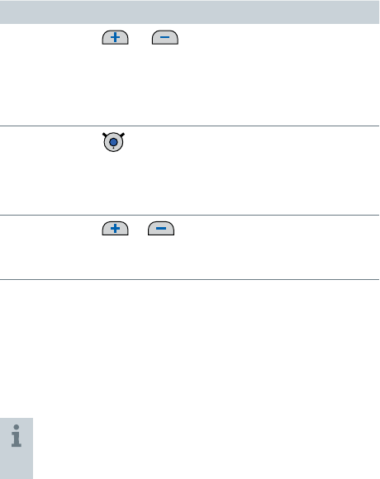Open the information note icon
380x479 pixels.
pyautogui.click(x=17, y=435)
